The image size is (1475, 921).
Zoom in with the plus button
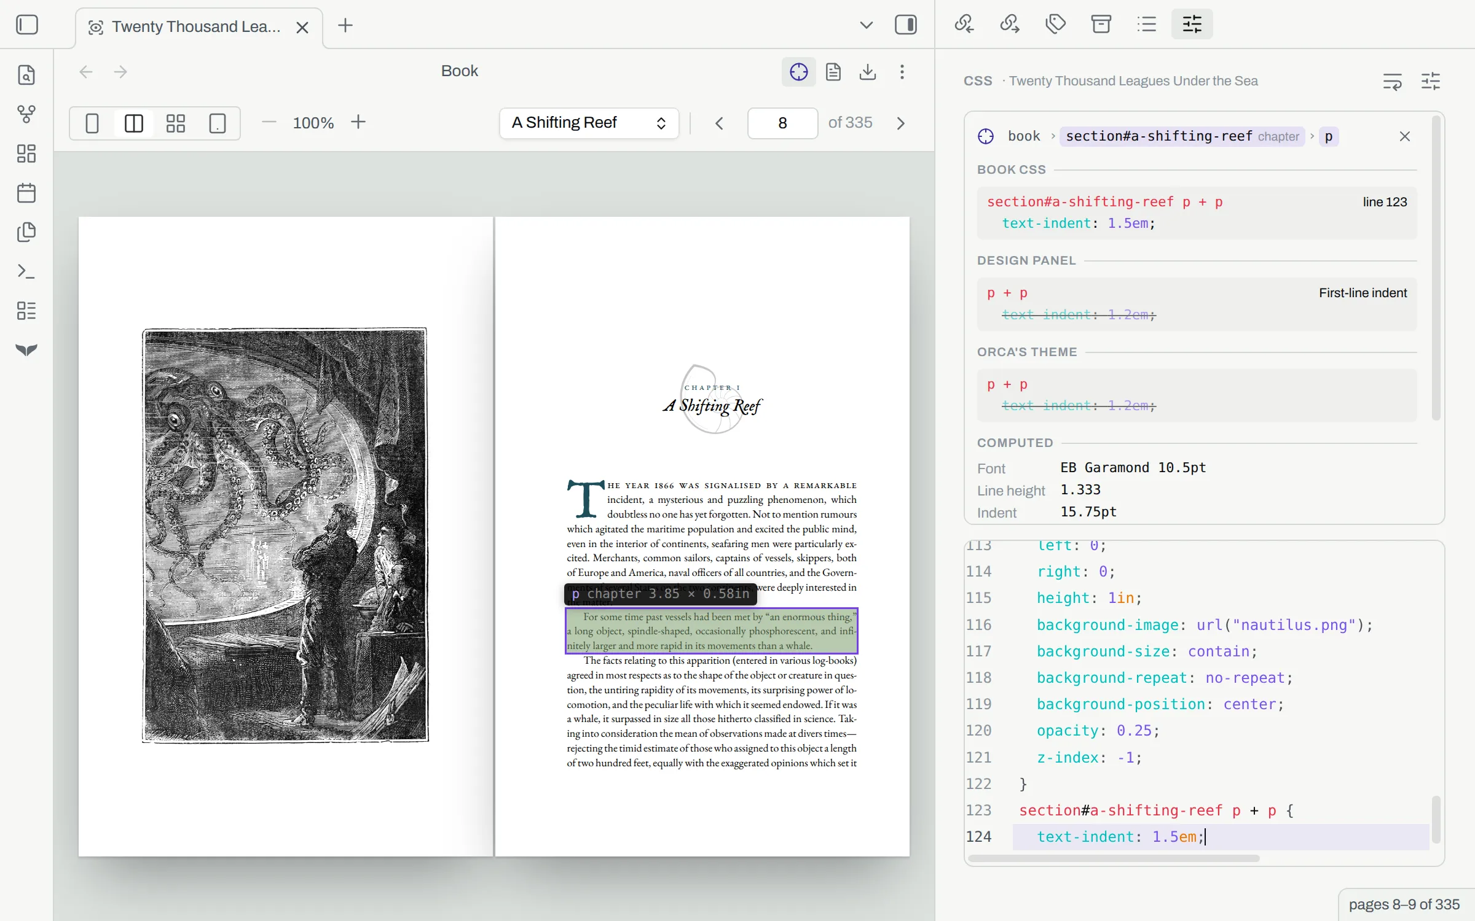pyautogui.click(x=358, y=122)
